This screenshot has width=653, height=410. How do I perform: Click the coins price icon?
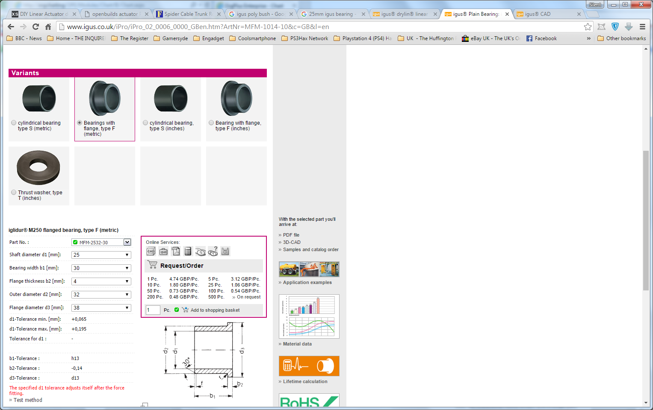pos(201,252)
